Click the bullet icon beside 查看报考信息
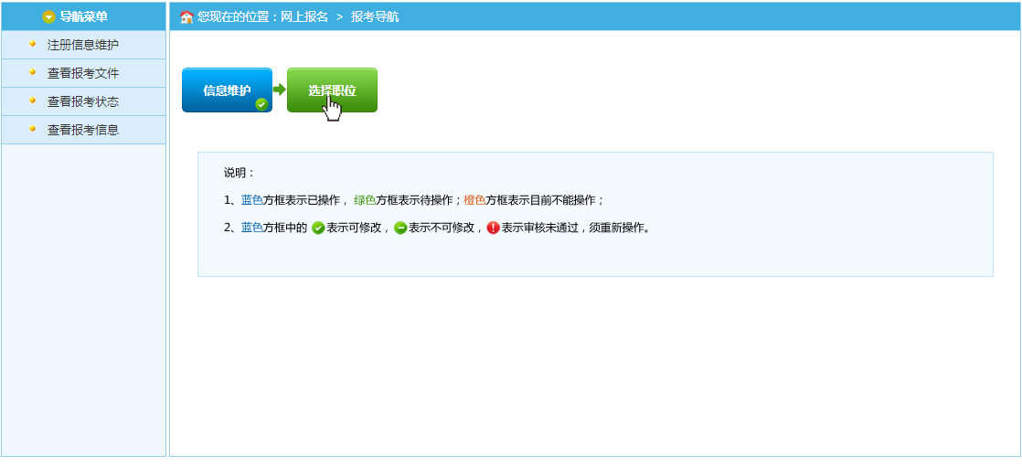 [x=33, y=129]
